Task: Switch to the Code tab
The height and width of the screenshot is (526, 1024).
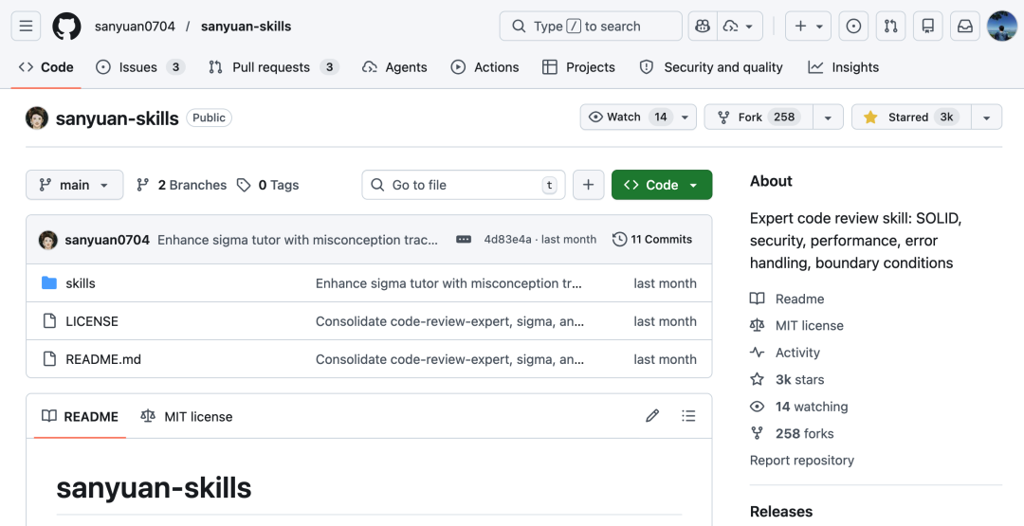Action: [x=46, y=67]
